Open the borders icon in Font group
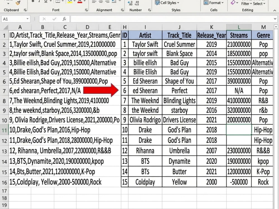 click(x=58, y=1)
